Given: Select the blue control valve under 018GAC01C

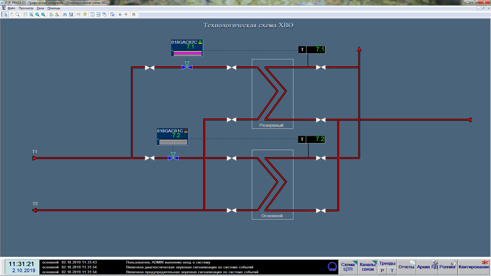Looking at the screenshot, I should (x=173, y=158).
